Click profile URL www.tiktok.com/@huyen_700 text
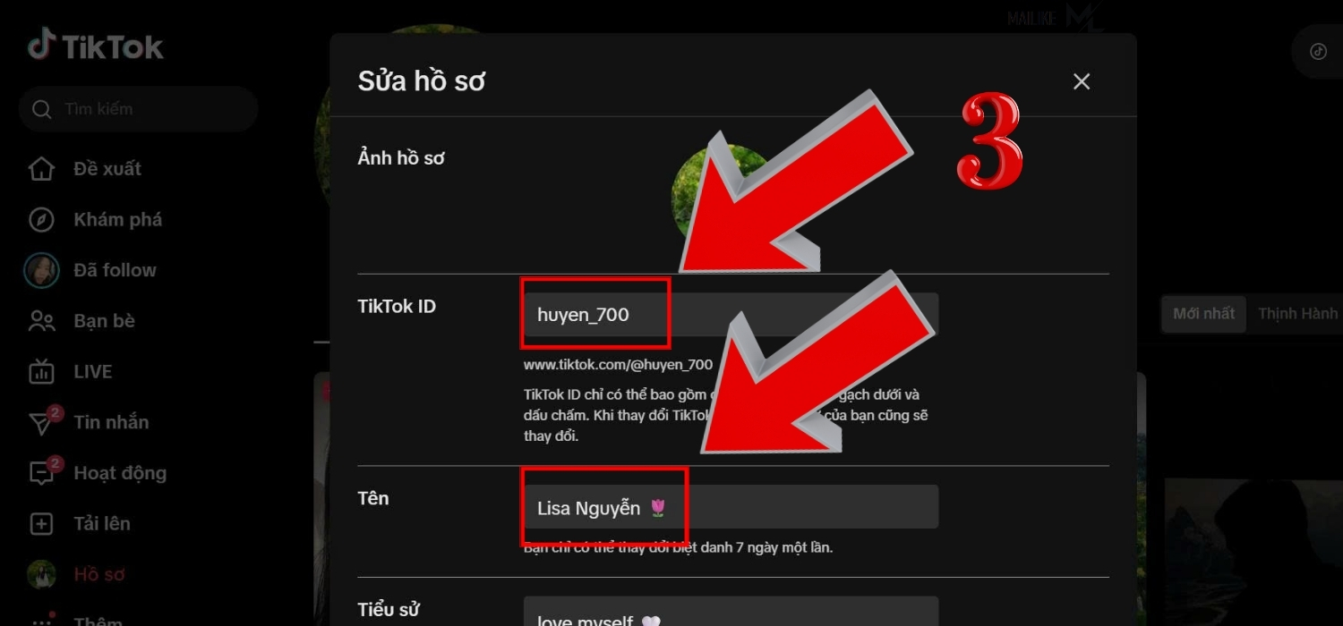 [x=618, y=365]
